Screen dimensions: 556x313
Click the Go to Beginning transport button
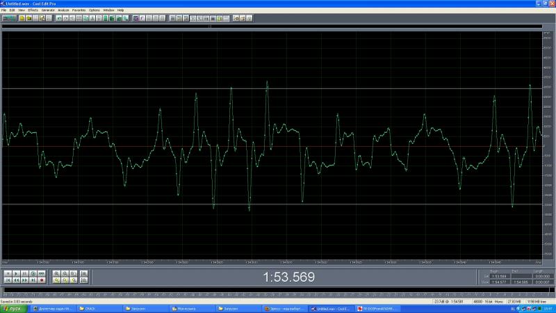[x=8, y=280]
